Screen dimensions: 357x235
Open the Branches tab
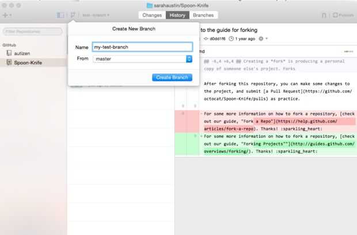(x=203, y=16)
